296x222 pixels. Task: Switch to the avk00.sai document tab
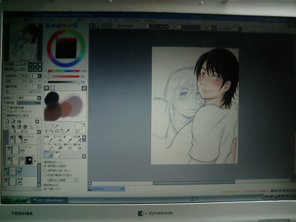(x=106, y=189)
